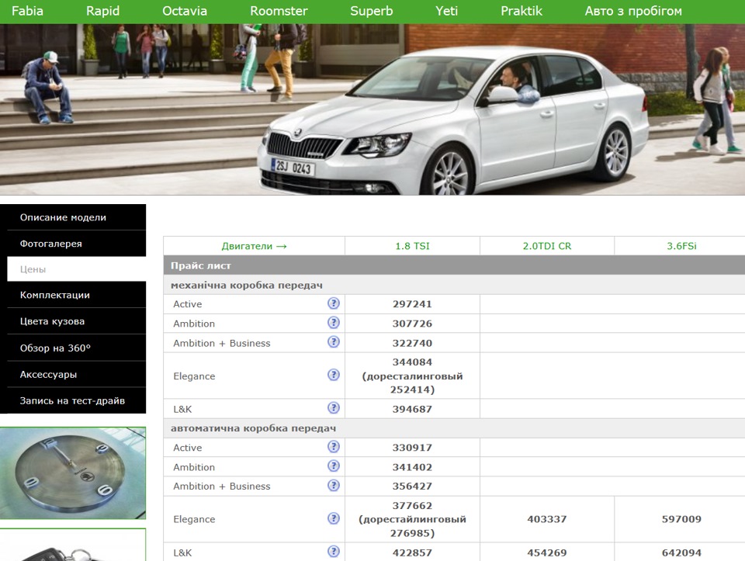Open help icon for manual Elegance trim
Screen dimensions: 745x561
[334, 375]
